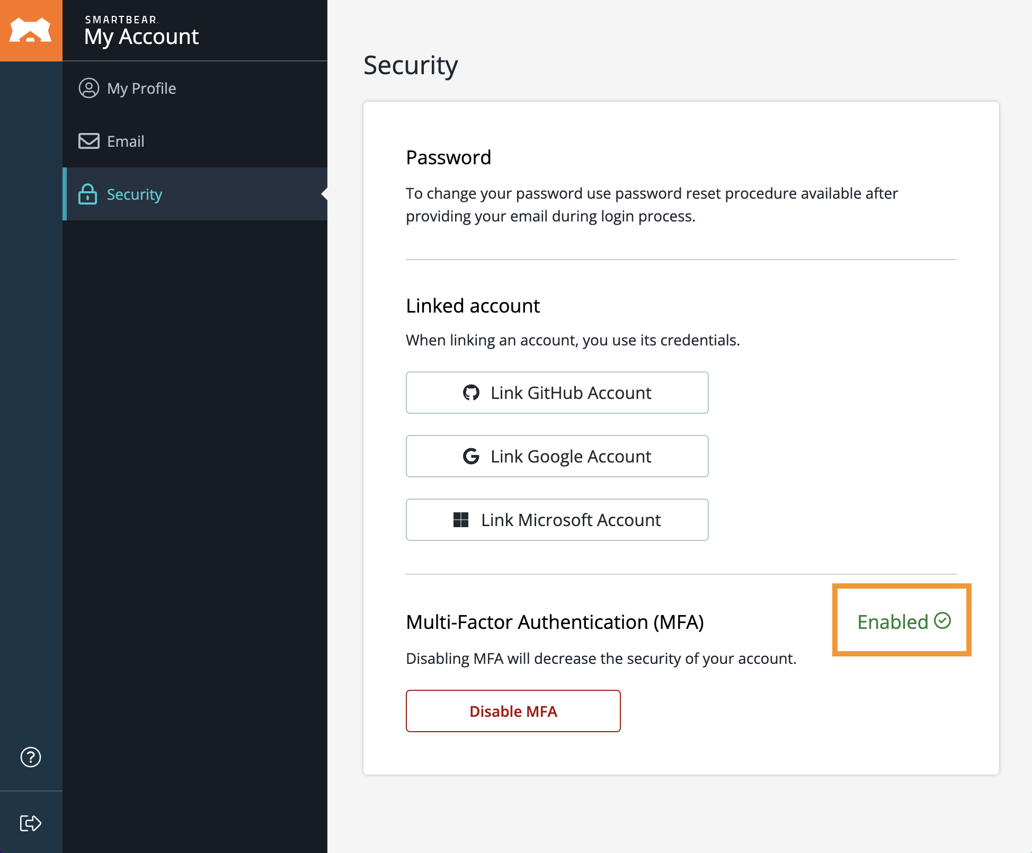Select Security in the sidebar
This screenshot has width=1032, height=853.
point(134,194)
